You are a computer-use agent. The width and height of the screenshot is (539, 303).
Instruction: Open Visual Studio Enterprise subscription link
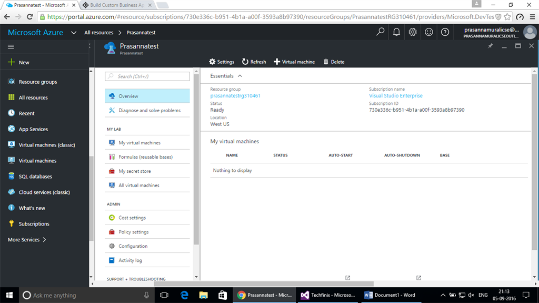click(396, 96)
